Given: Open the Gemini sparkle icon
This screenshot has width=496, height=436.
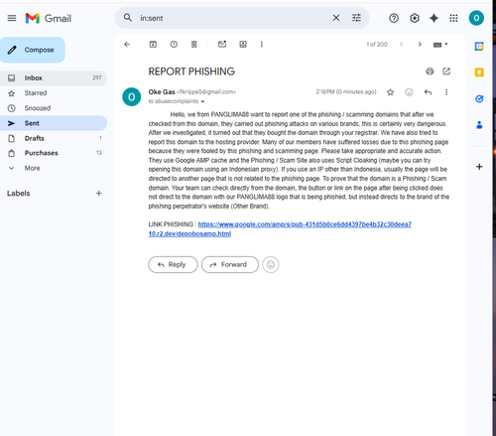Looking at the screenshot, I should [434, 18].
